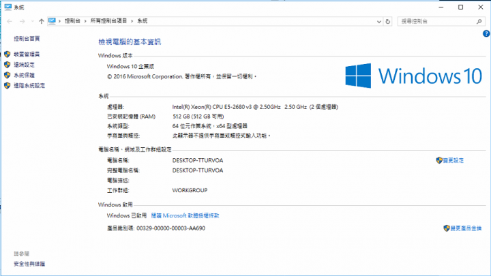Select 系統 breadcrumb in address bar
Screen dimensions: 491x276
tap(142, 21)
